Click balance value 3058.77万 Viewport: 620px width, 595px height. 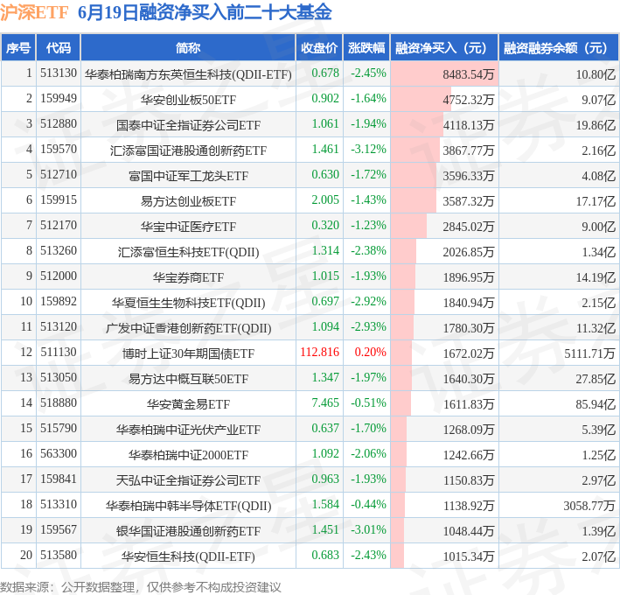point(589,506)
